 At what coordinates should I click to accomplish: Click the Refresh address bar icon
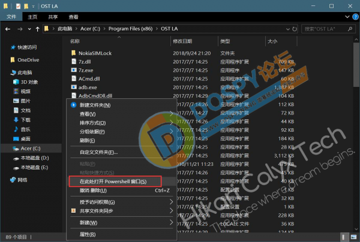[295, 29]
